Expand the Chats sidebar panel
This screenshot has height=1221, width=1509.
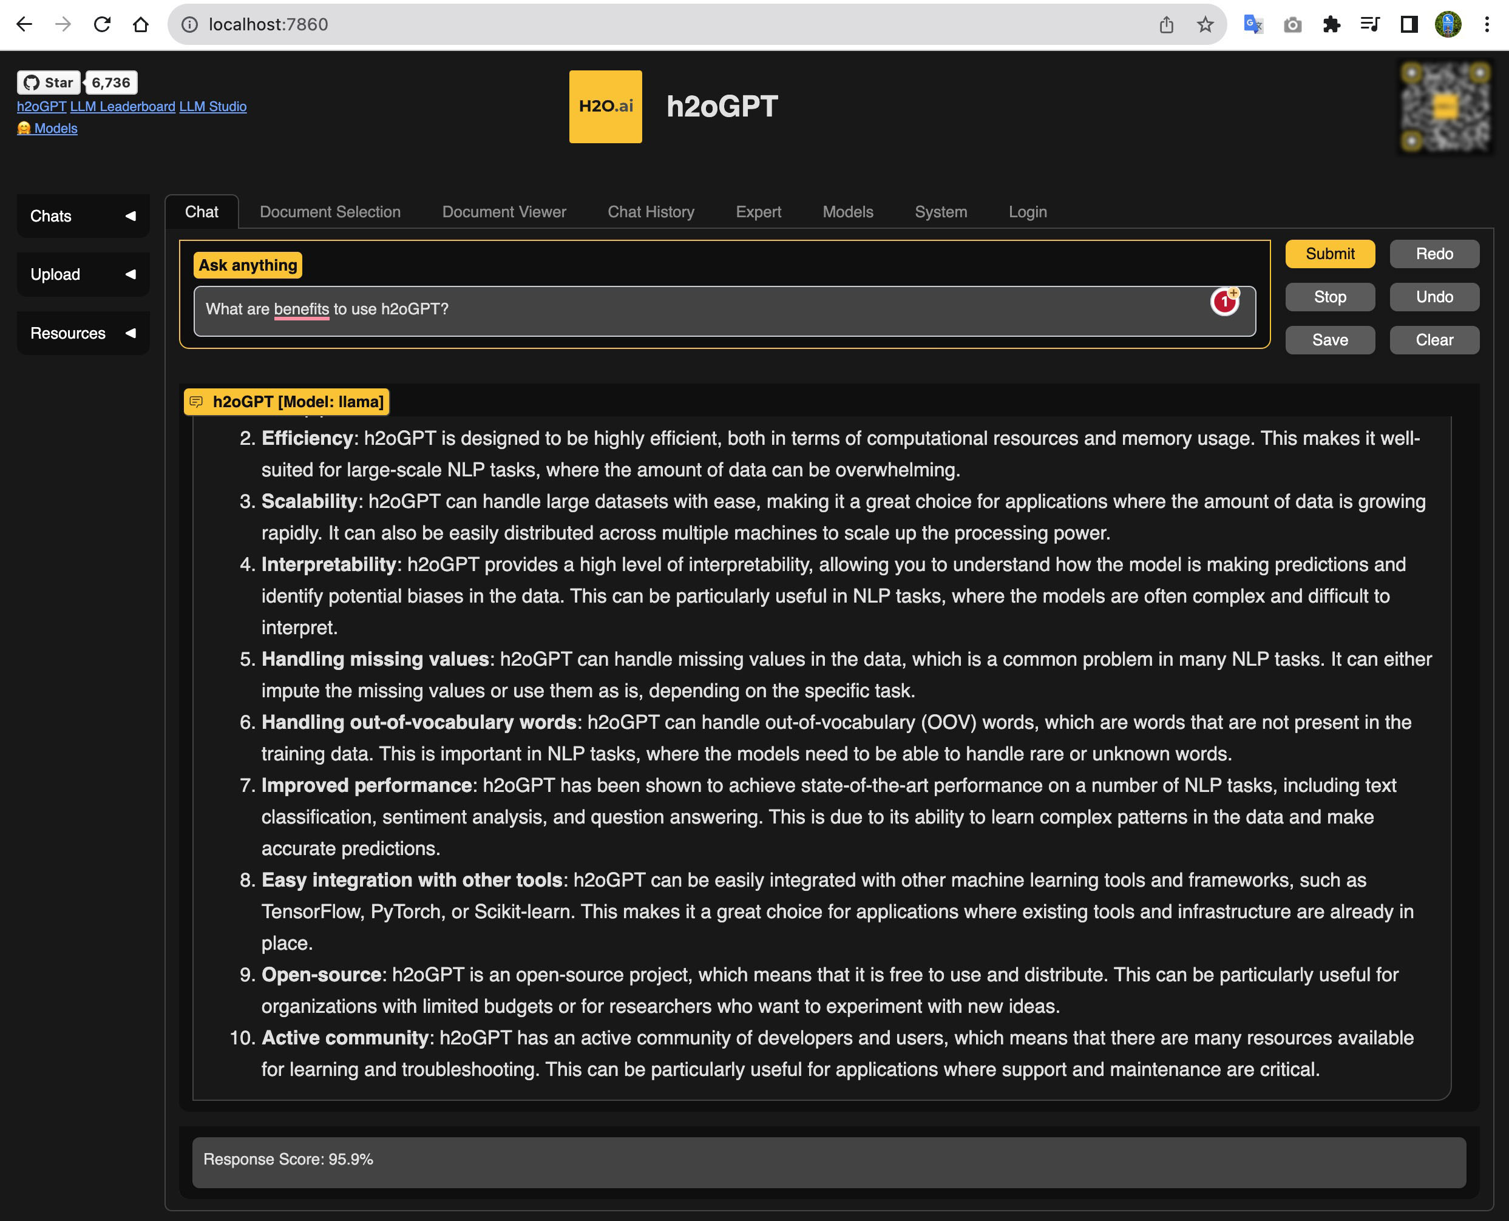click(83, 216)
